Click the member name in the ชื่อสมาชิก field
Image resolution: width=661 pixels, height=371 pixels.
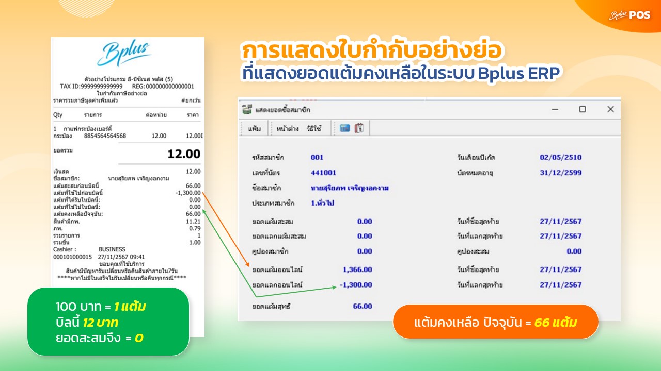(x=350, y=188)
